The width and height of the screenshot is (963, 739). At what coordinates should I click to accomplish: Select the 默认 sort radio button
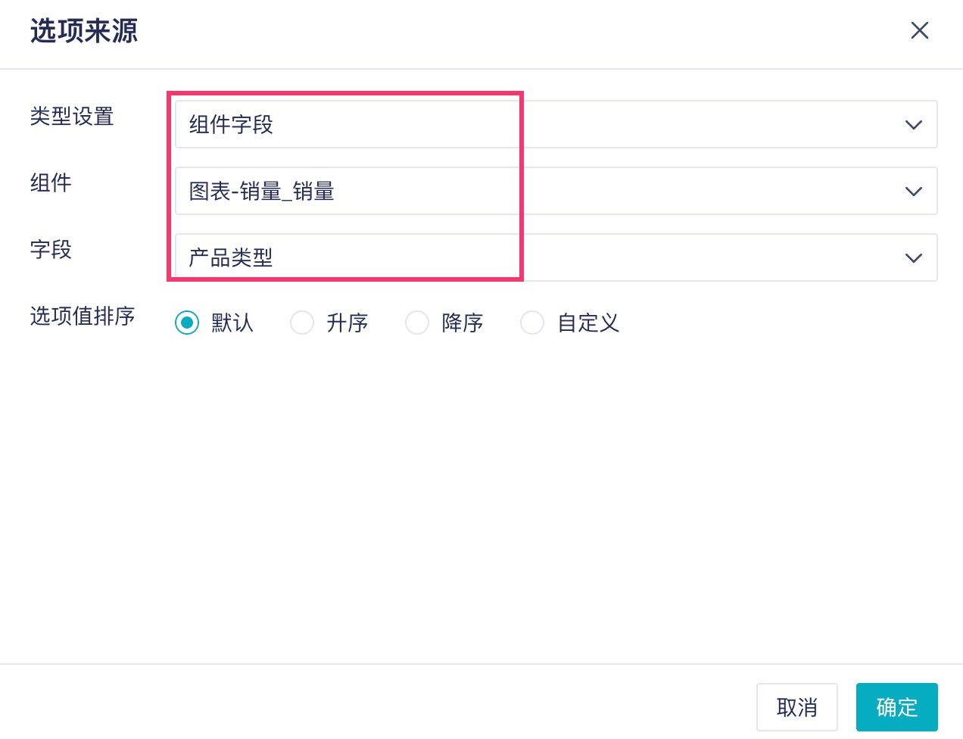[x=187, y=323]
